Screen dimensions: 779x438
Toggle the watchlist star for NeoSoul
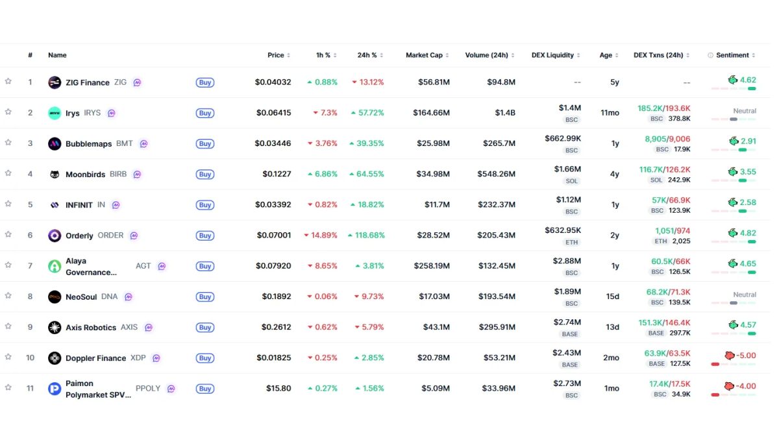8,295
